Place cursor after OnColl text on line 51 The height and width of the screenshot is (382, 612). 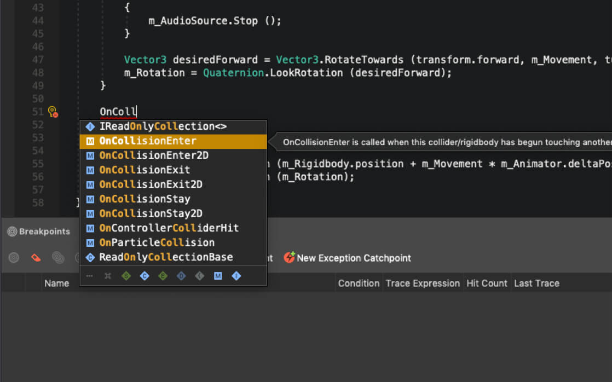click(136, 112)
